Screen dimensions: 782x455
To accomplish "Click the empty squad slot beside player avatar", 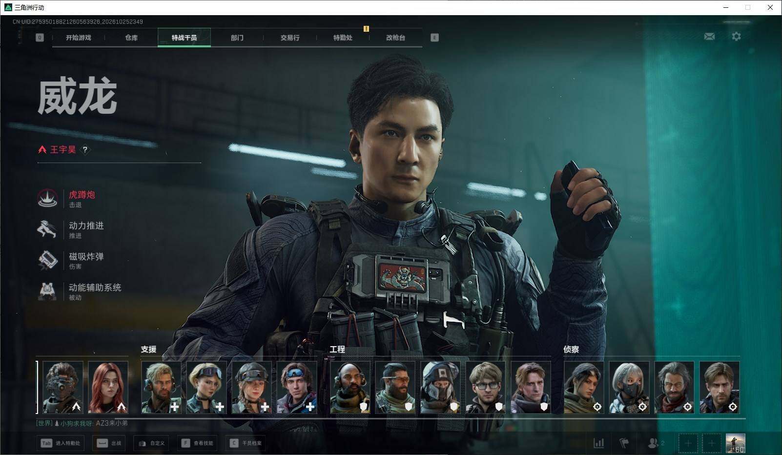I will coord(712,443).
